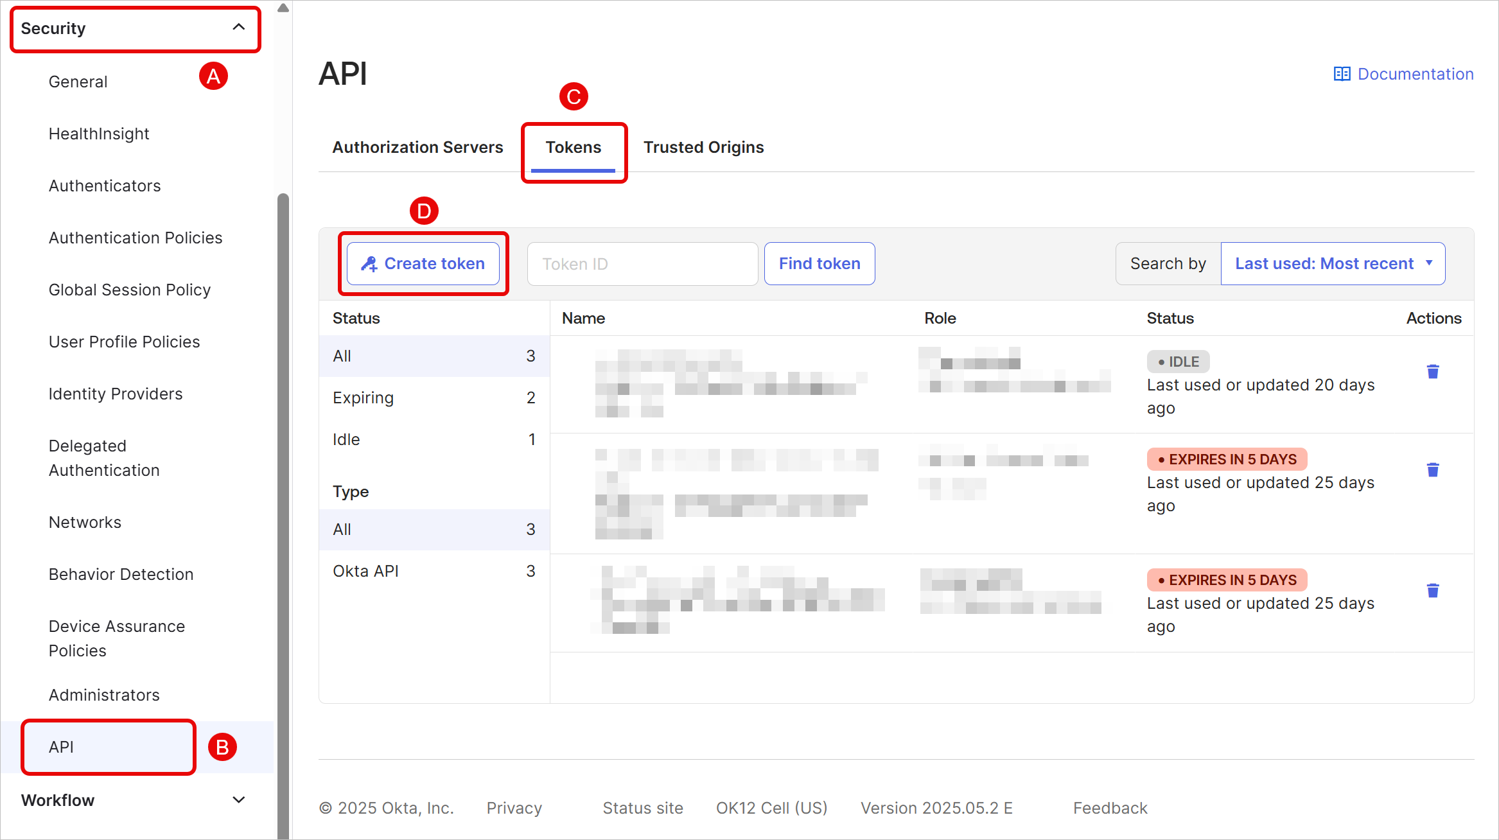Delete the second token, expiring in 5 days
Screen dimensions: 1499x840
point(1432,469)
